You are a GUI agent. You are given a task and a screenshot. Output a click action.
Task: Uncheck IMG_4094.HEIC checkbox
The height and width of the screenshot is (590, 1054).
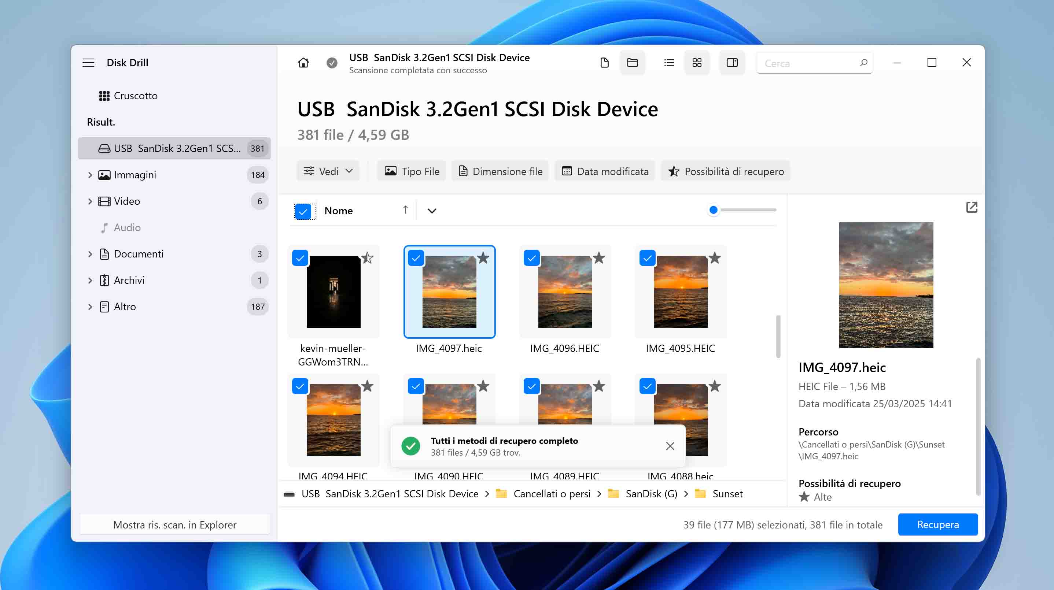coord(300,386)
